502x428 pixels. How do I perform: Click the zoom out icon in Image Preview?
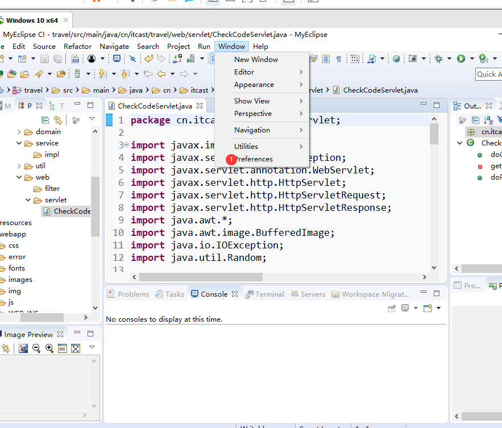[x=36, y=348]
